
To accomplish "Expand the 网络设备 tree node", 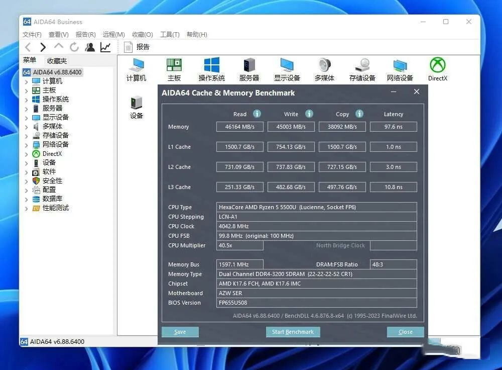I will 26,145.
